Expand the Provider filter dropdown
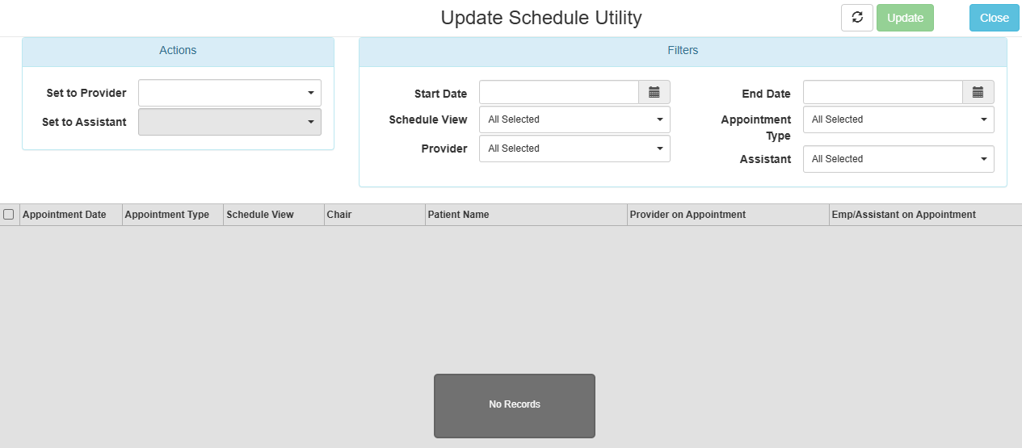Image resolution: width=1022 pixels, height=448 pixels. click(574, 149)
